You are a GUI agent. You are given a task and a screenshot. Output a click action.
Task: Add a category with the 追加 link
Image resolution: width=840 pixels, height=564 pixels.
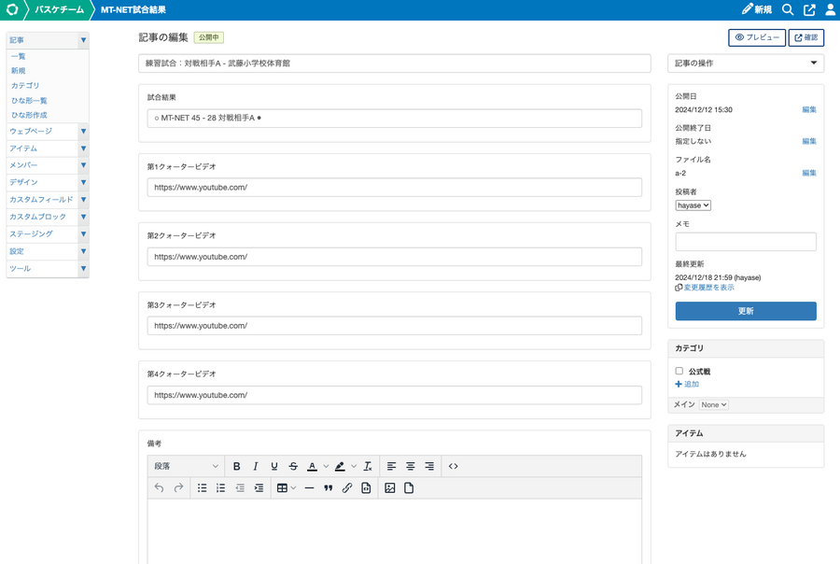point(687,385)
